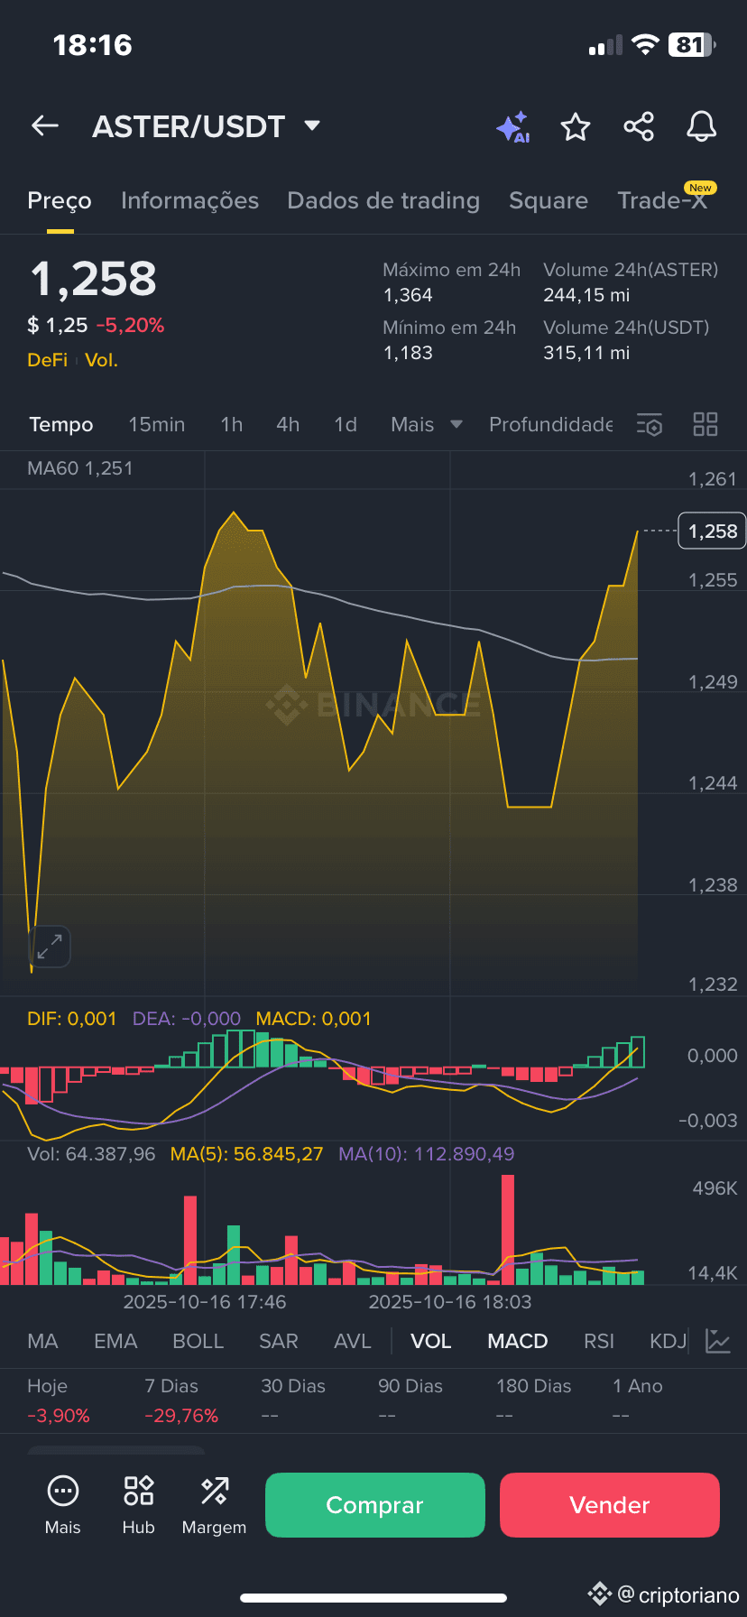
Task: Expand chart to fullscreen
Action: pyautogui.click(x=50, y=947)
